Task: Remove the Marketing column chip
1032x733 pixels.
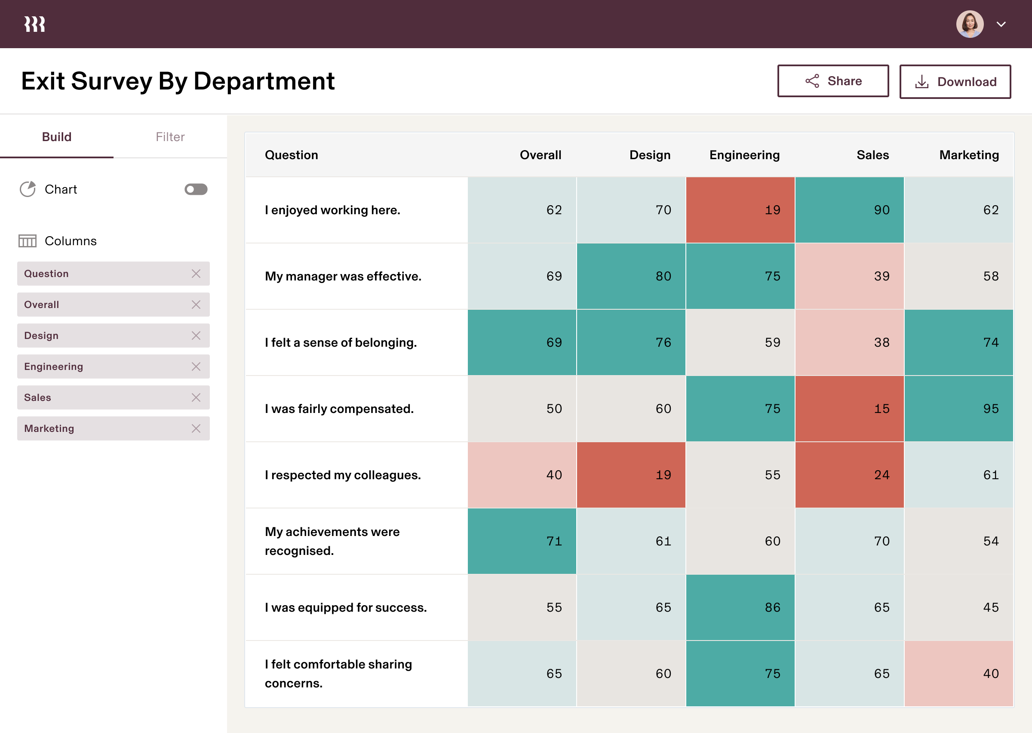Action: 196,428
